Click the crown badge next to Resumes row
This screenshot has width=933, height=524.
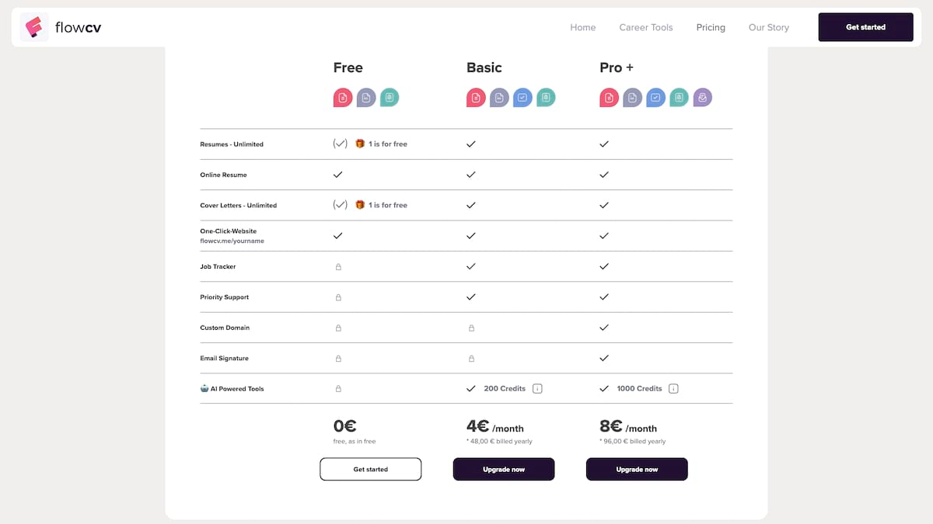360,143
